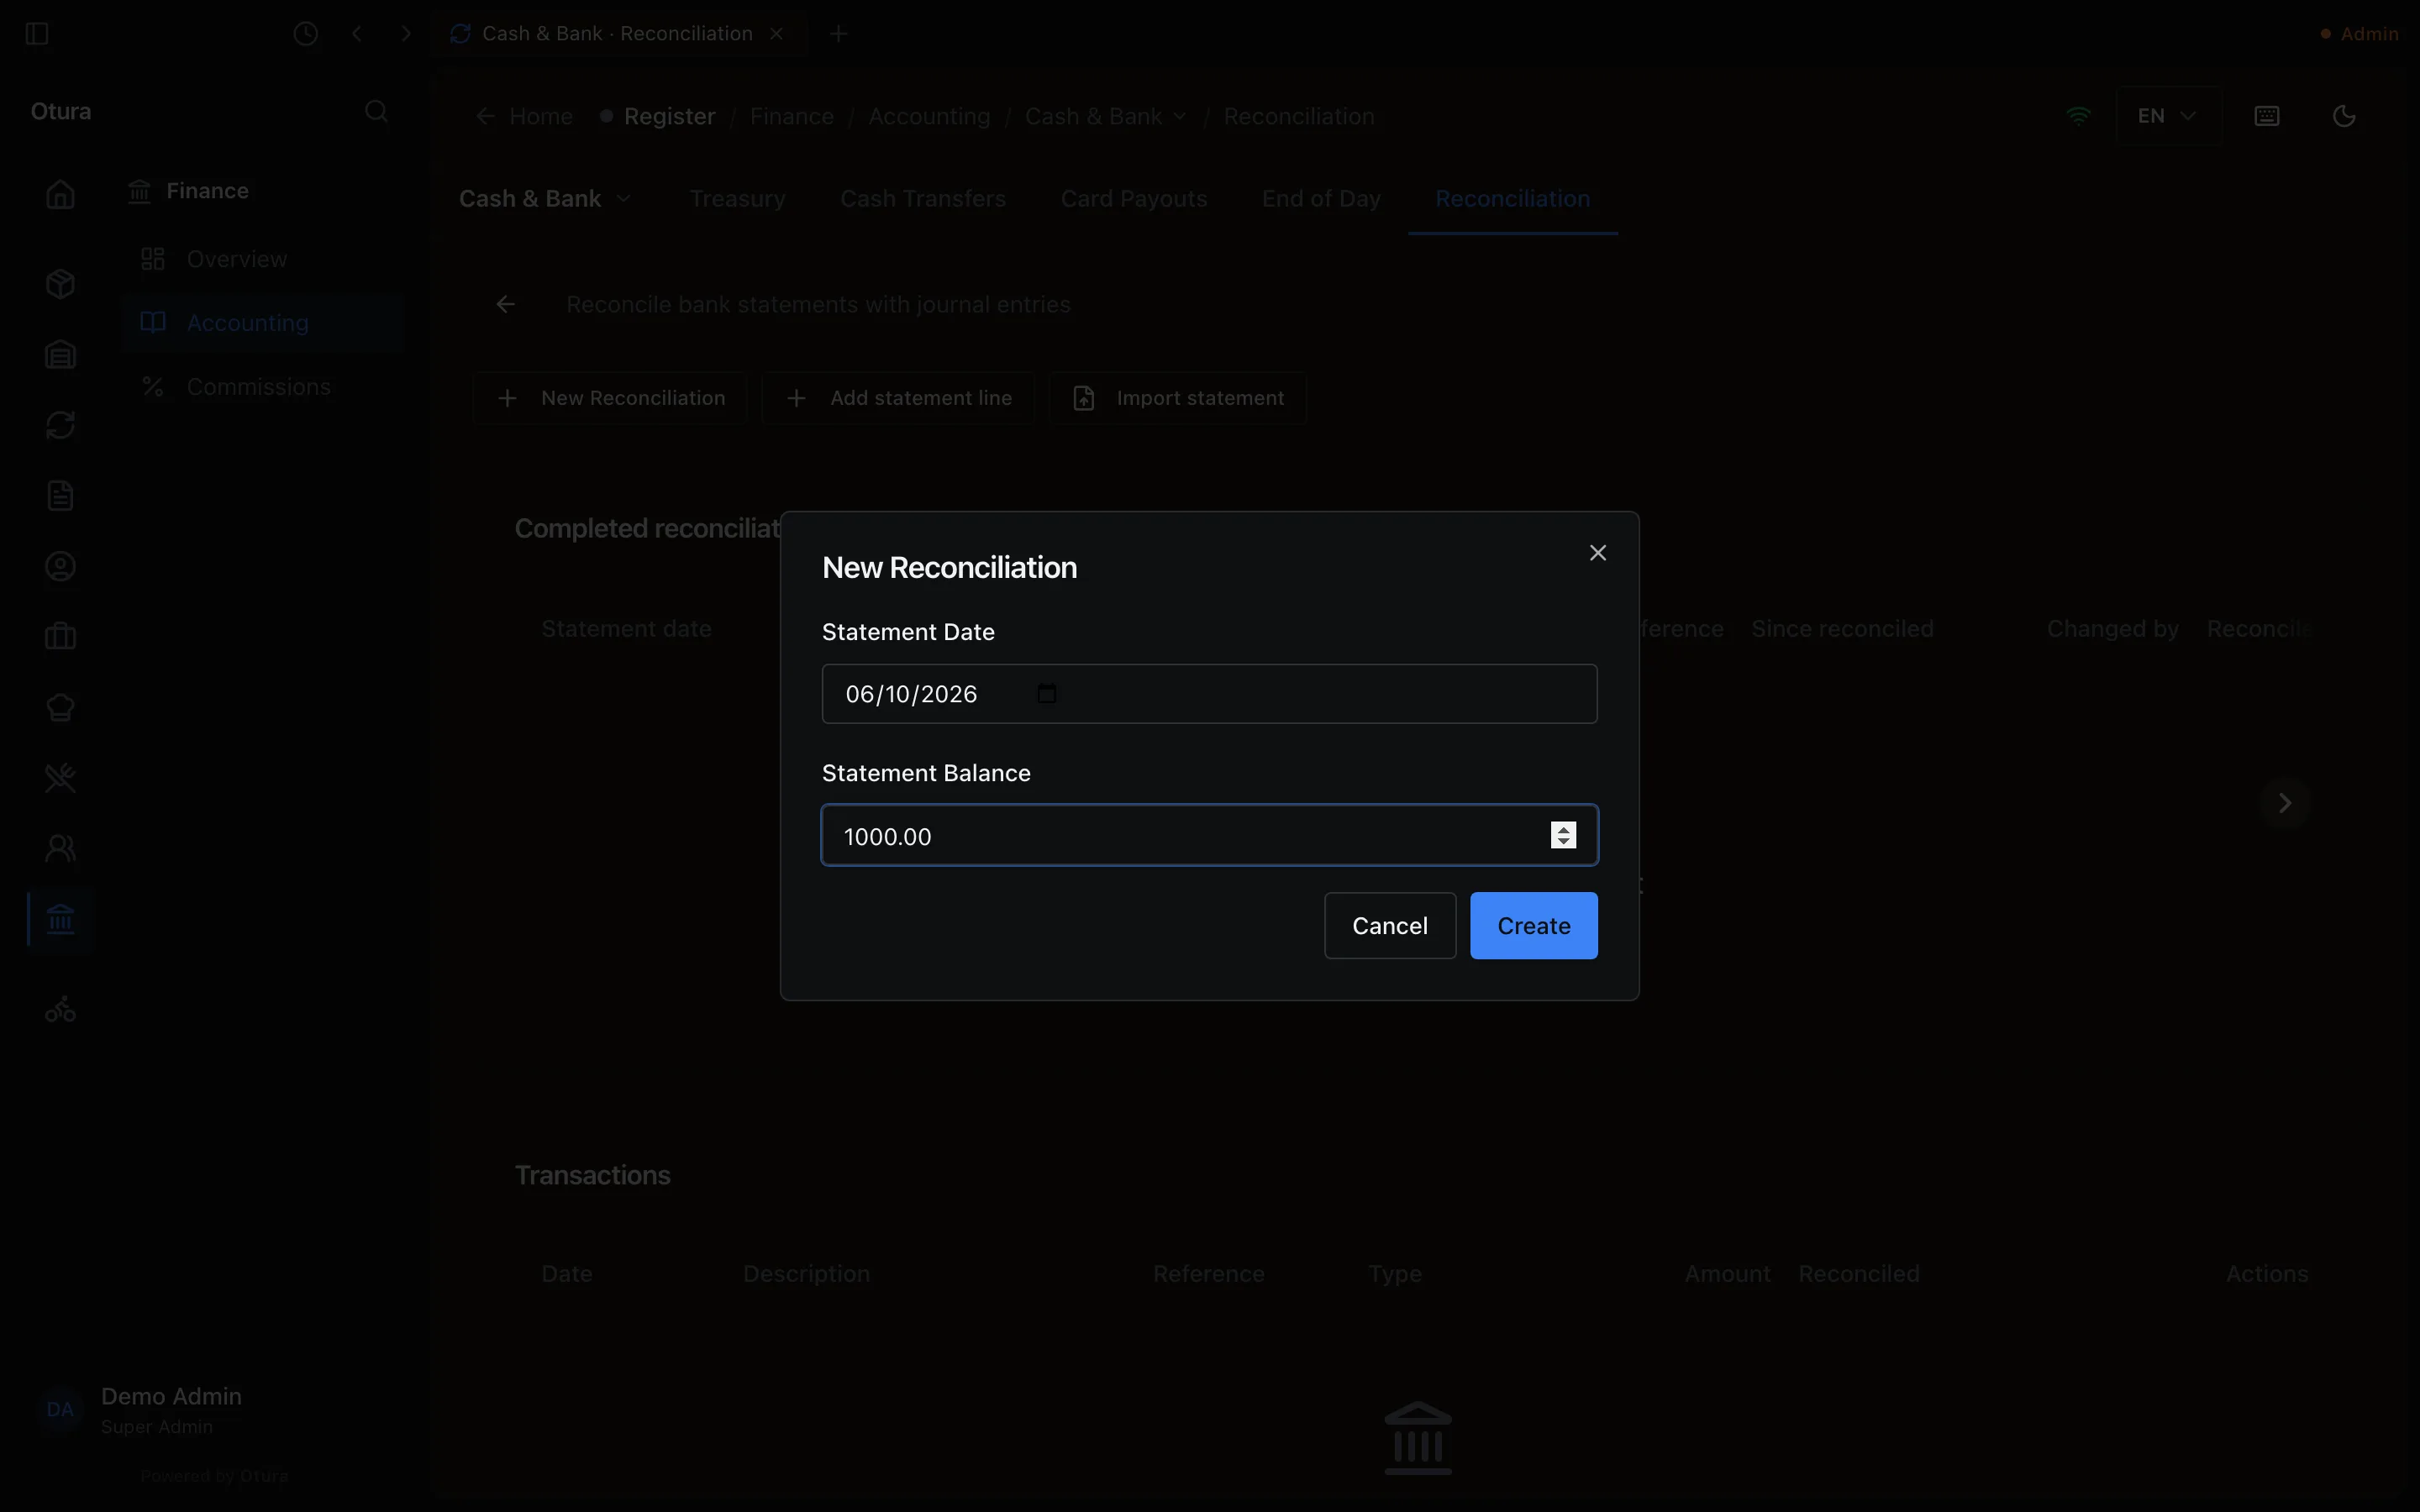Viewport: 2420px width, 1512px height.
Task: Open the chef hat sidebar icon
Action: (60, 708)
